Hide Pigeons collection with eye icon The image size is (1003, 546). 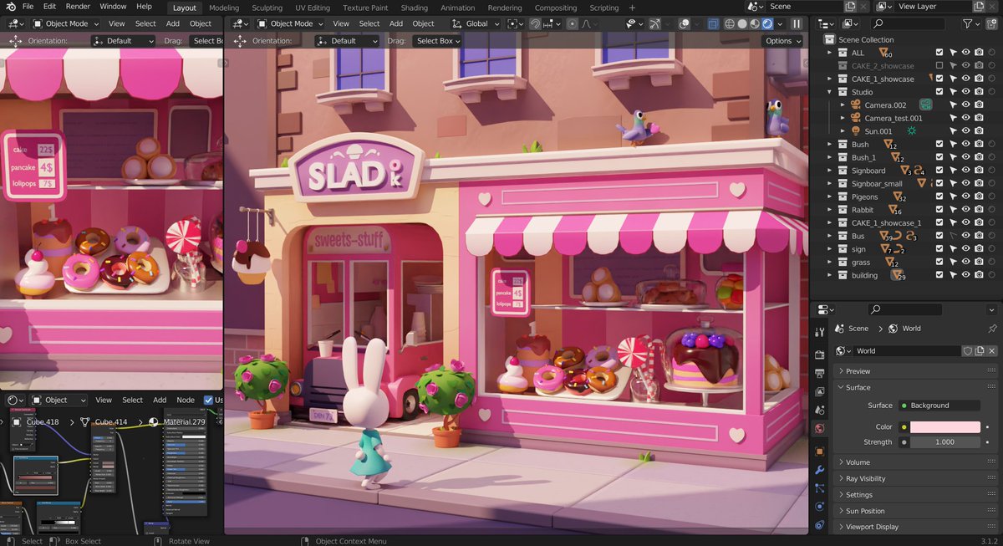(966, 196)
